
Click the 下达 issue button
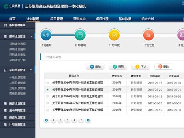click(x=141, y=67)
